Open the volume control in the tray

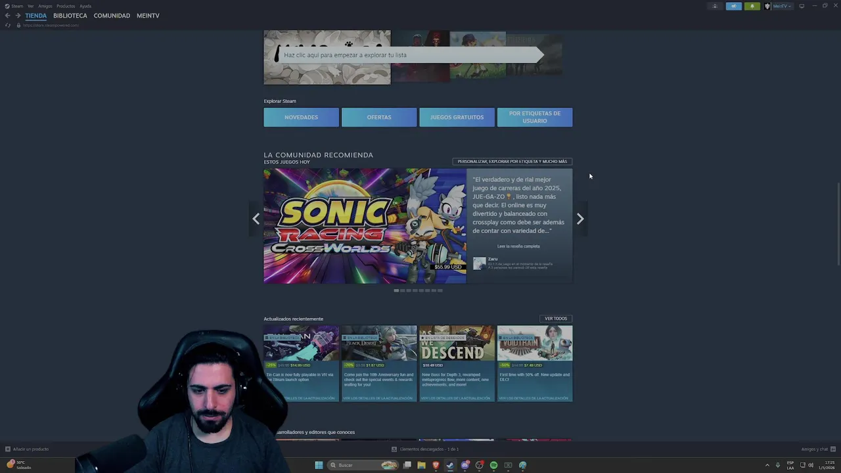[811, 465]
